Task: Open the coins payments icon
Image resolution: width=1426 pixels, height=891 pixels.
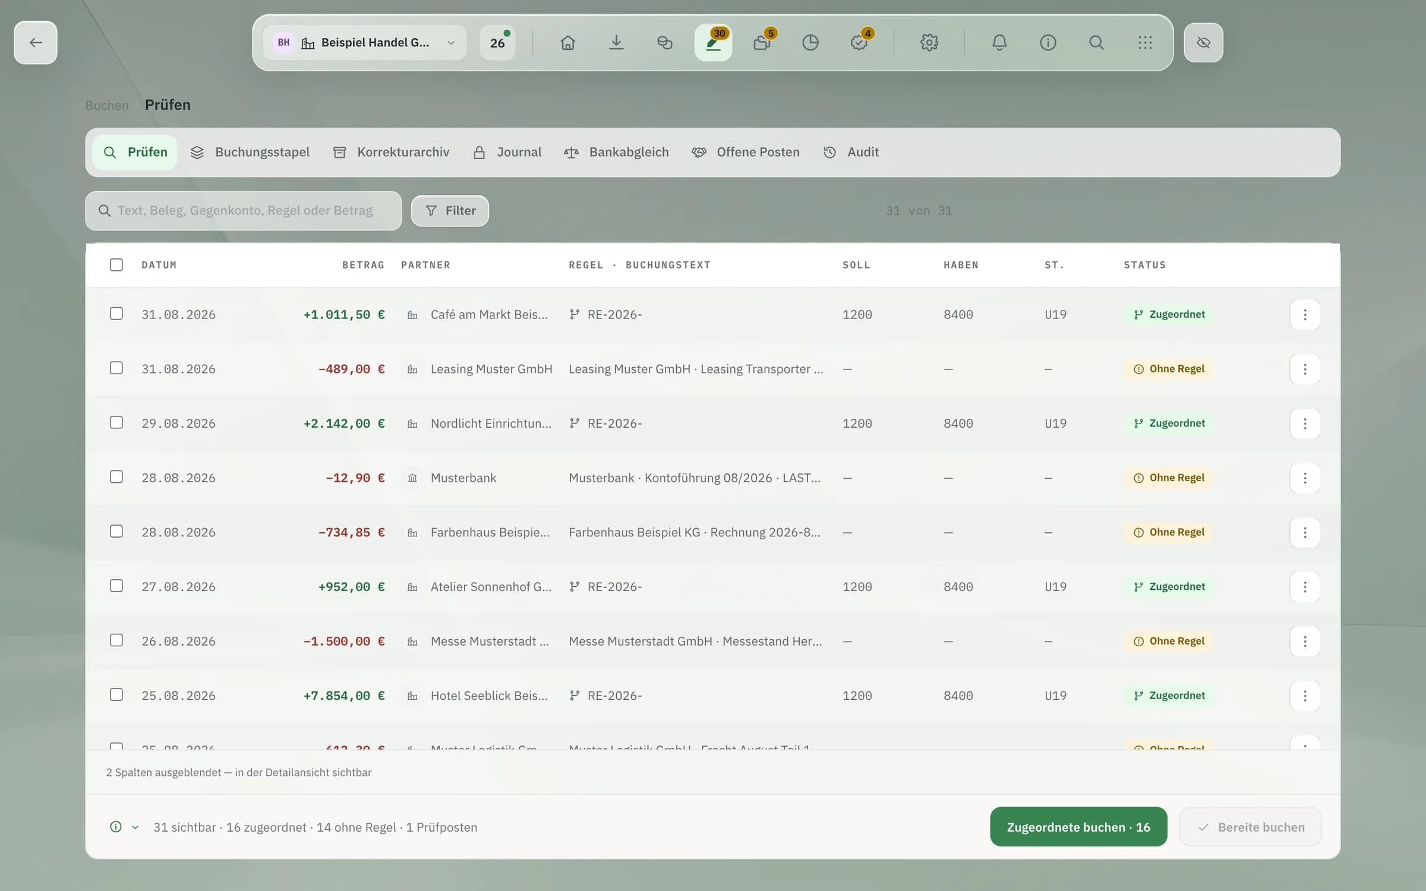Action: click(665, 43)
